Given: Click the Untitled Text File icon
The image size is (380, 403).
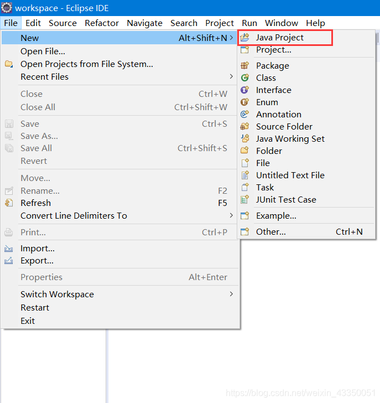Looking at the screenshot, I should pyautogui.click(x=244, y=175).
